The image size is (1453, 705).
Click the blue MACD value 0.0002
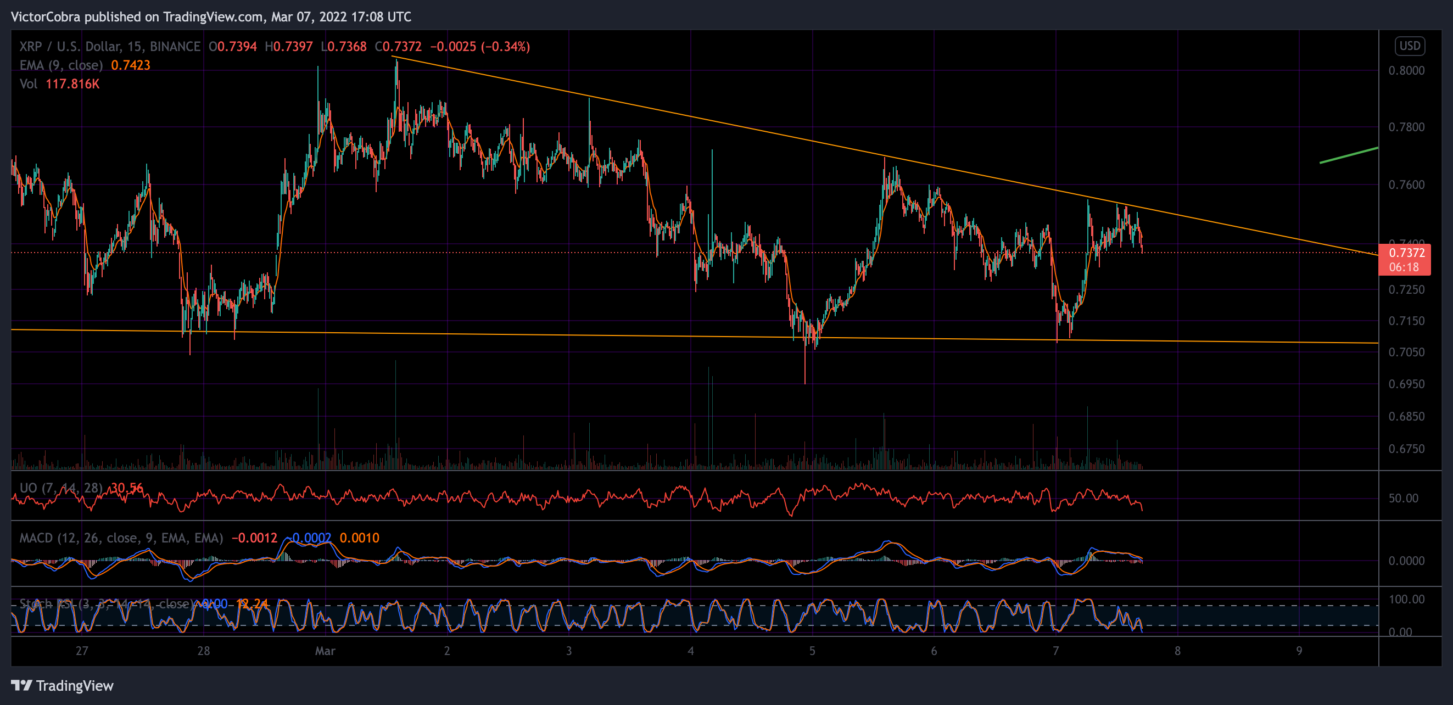click(309, 538)
